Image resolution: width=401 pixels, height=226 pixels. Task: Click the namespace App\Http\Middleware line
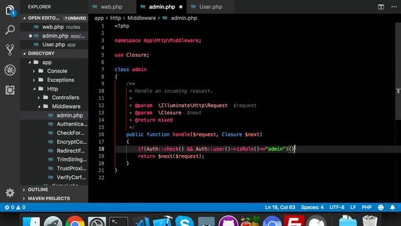click(x=158, y=40)
